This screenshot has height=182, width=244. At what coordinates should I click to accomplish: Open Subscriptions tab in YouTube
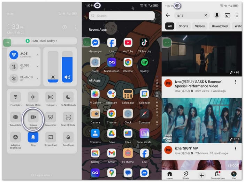coord(218,175)
